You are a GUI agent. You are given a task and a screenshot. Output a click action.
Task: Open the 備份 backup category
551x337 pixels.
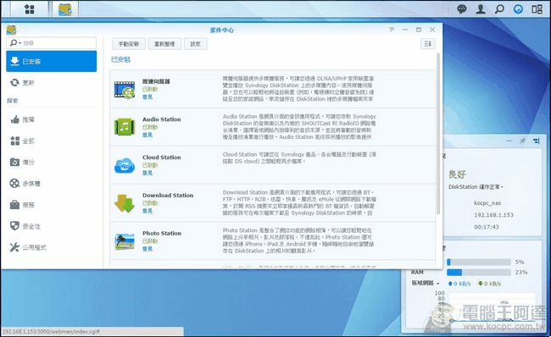52,163
